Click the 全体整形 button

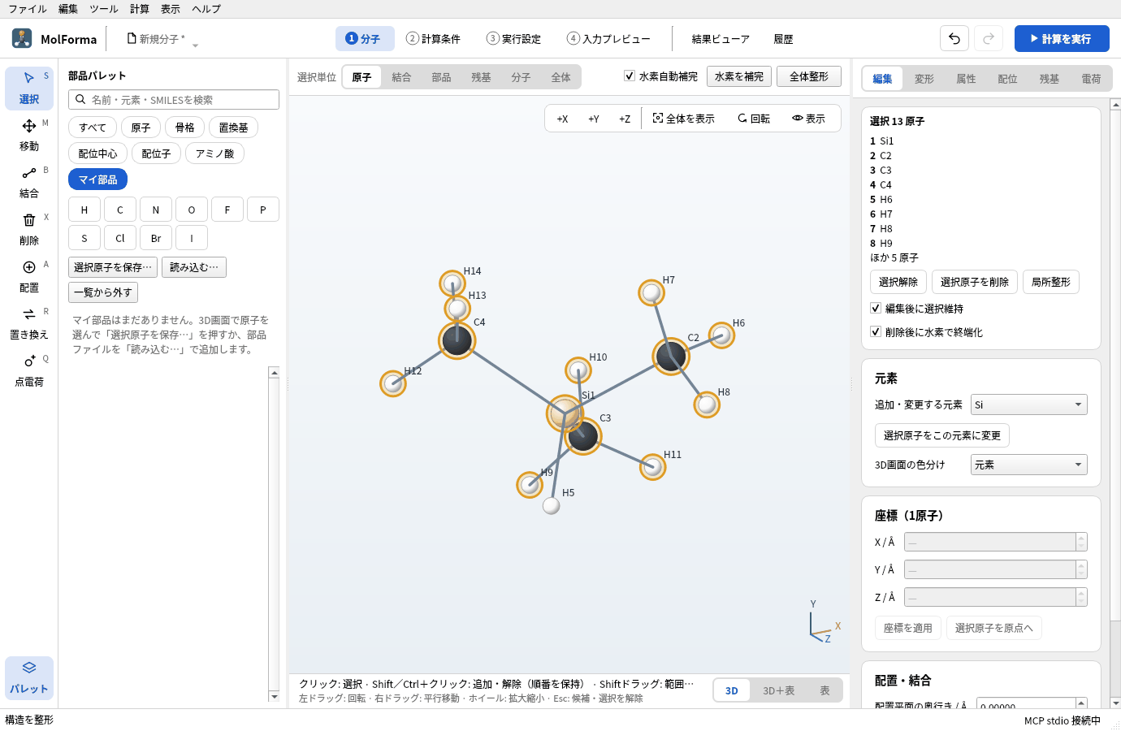point(809,76)
